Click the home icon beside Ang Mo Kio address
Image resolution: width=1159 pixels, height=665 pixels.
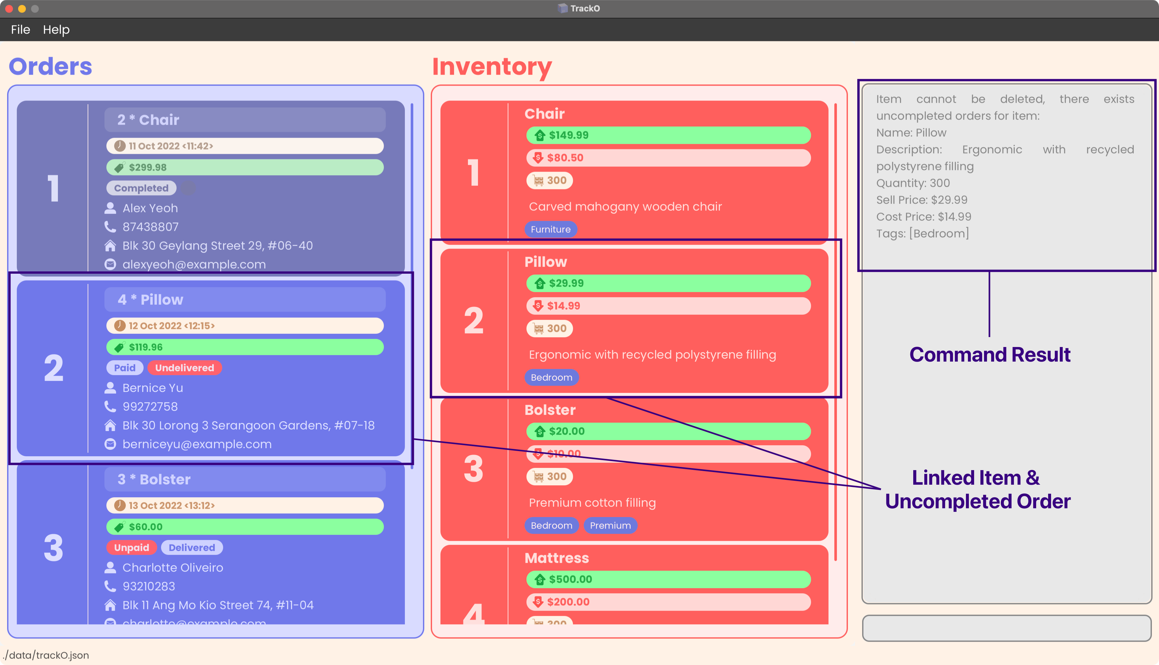click(110, 605)
